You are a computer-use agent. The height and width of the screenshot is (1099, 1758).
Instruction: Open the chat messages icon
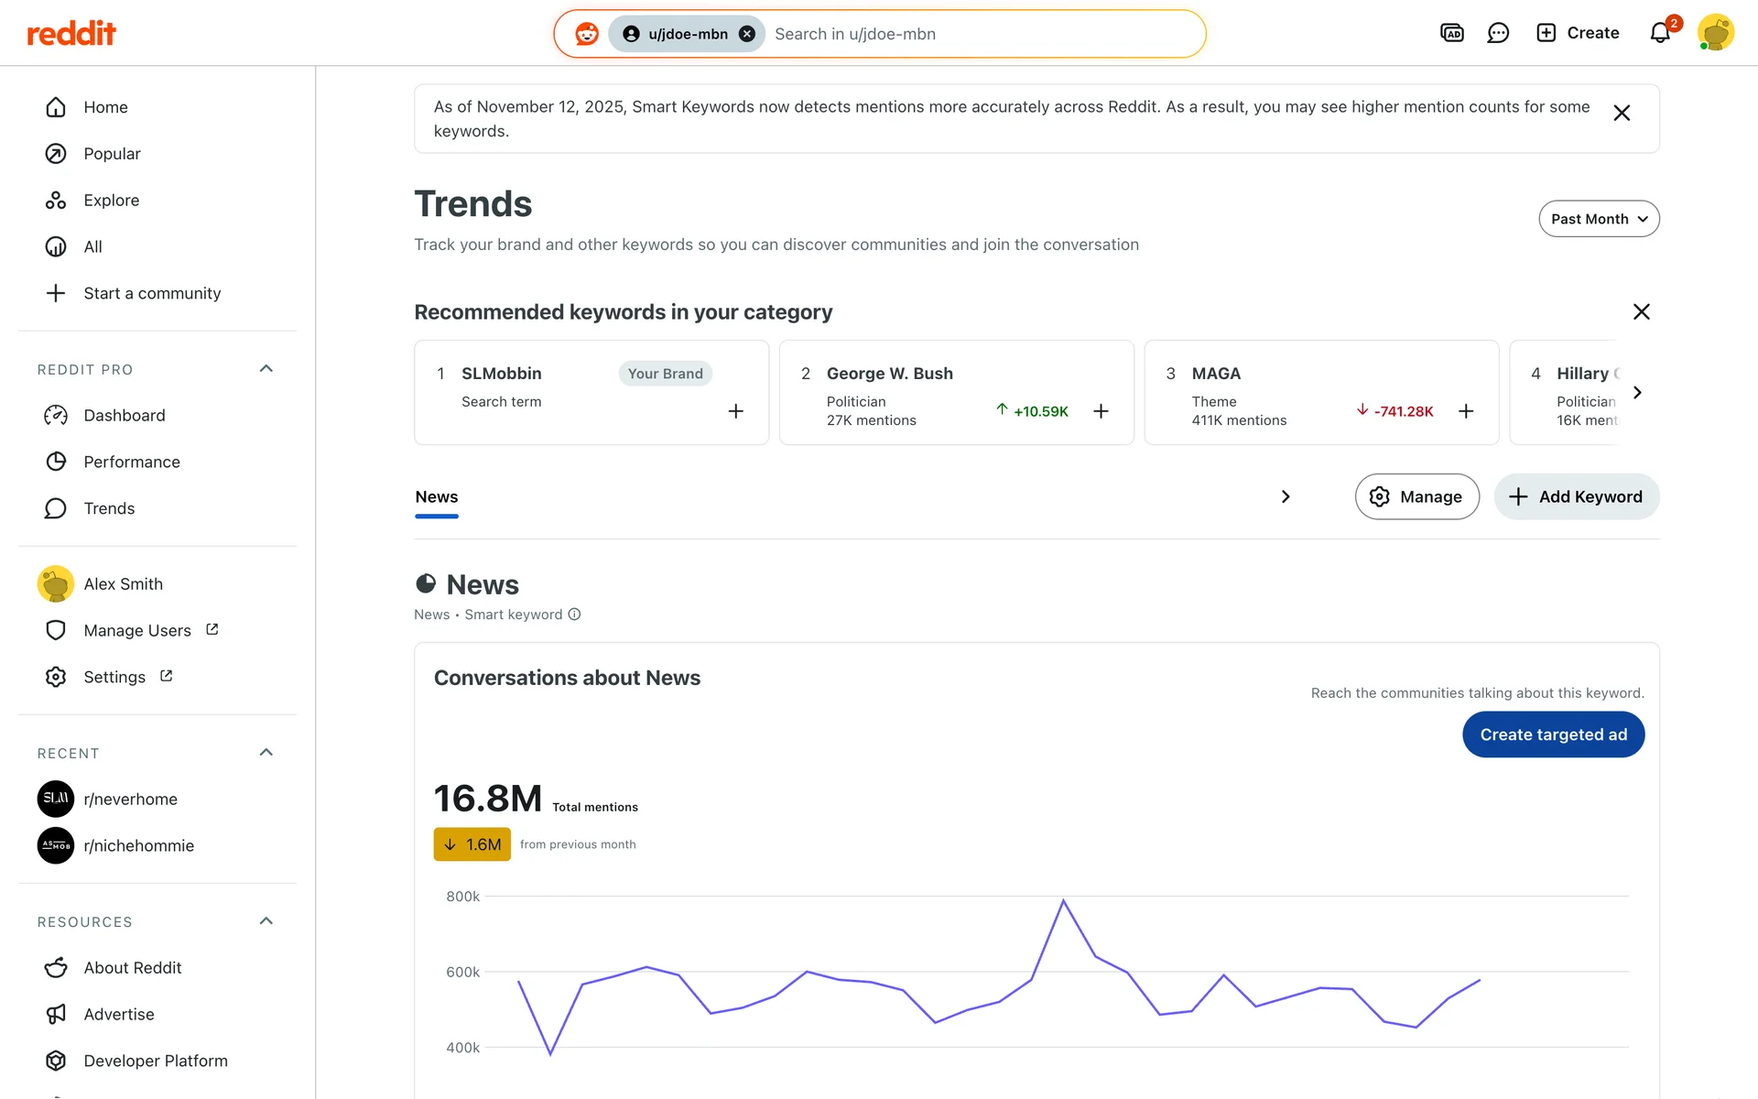point(1498,34)
